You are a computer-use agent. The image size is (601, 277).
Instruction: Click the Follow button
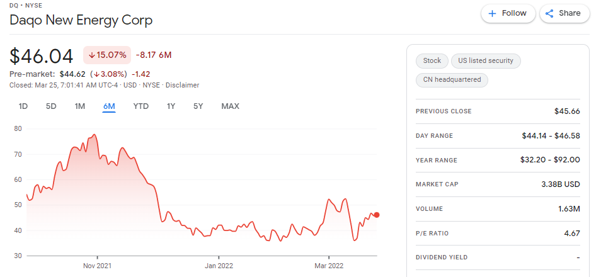(508, 13)
